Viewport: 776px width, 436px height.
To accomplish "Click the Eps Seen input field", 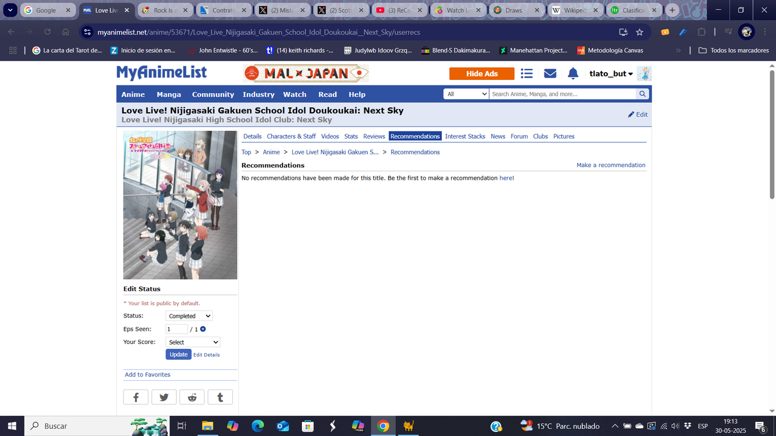I will click(176, 328).
